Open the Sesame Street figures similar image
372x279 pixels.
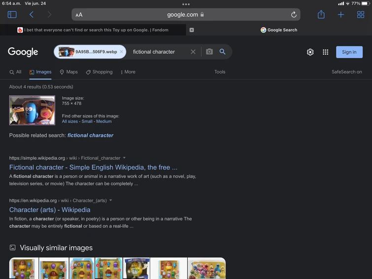[x=206, y=268]
